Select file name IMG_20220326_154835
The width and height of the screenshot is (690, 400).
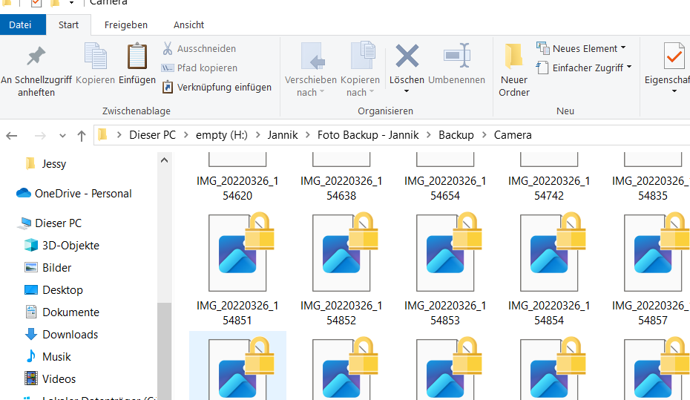tap(651, 188)
